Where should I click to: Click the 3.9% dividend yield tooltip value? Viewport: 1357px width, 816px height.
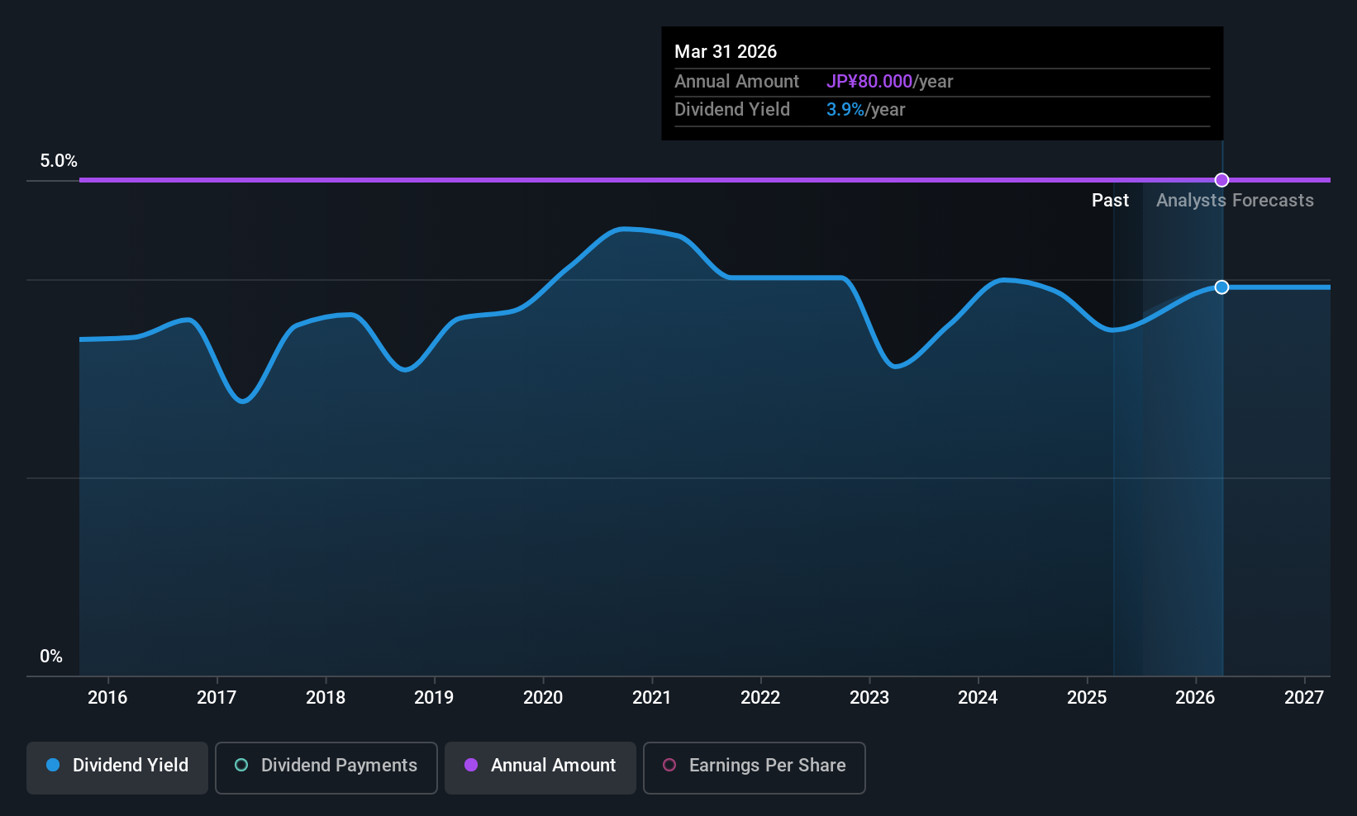tap(845, 110)
